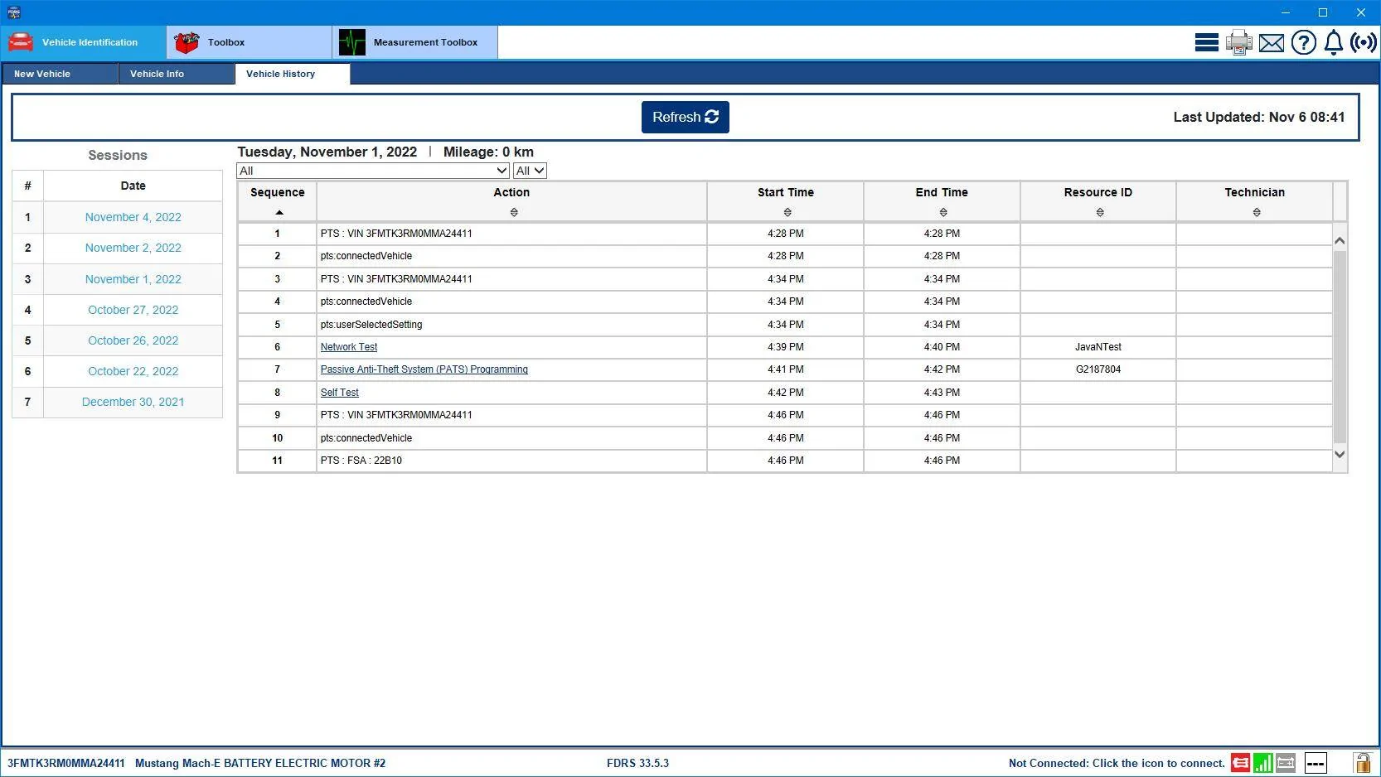Click the help question mark icon
1381x777 pixels.
pos(1304,42)
